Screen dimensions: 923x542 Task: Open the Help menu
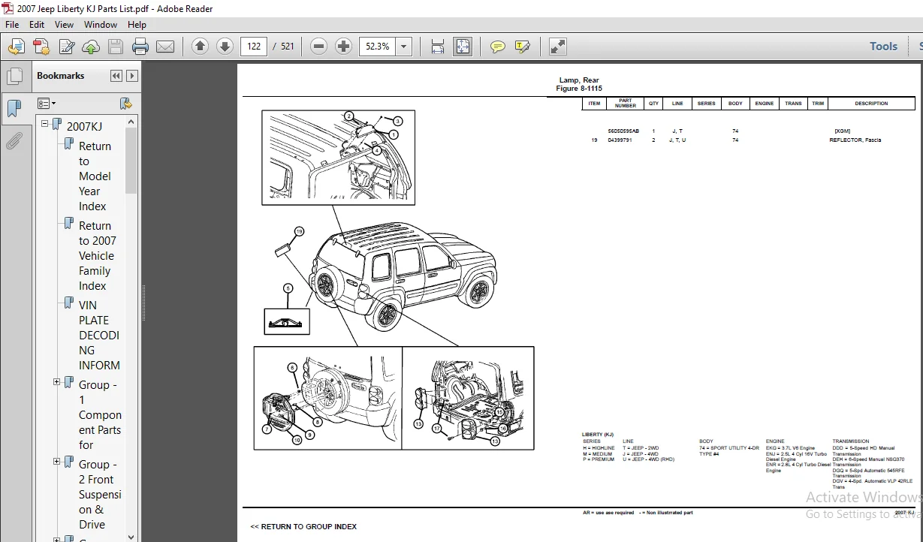[137, 24]
